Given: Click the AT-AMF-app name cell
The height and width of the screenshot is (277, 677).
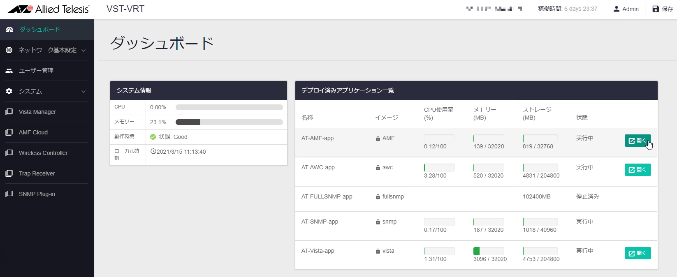Looking at the screenshot, I should pyautogui.click(x=318, y=138).
